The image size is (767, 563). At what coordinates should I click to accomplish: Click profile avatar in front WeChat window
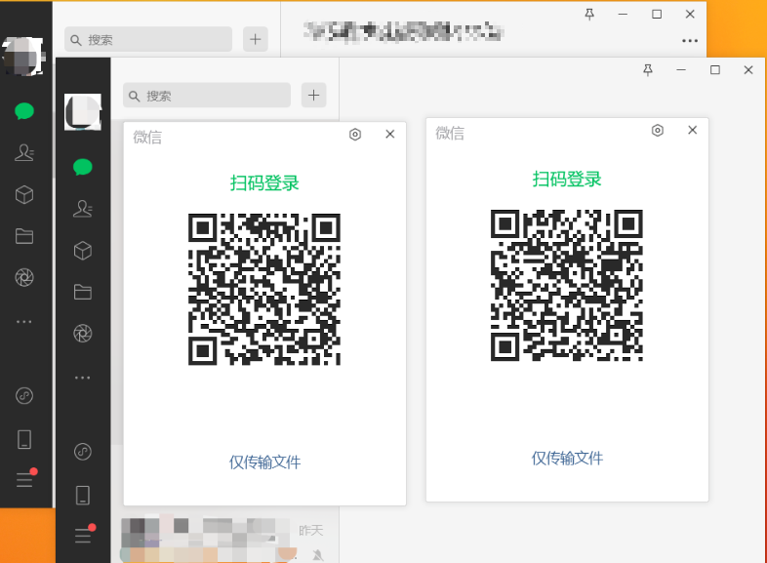[x=83, y=112]
